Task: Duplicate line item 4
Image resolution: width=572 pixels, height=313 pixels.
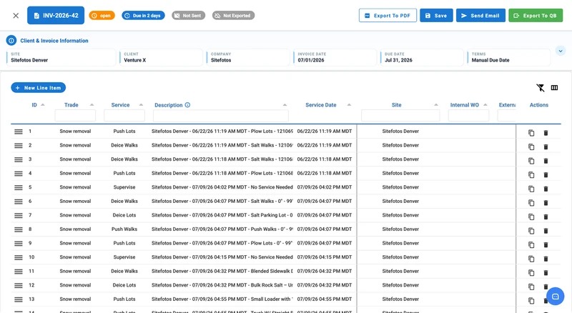Action: [x=531, y=175]
